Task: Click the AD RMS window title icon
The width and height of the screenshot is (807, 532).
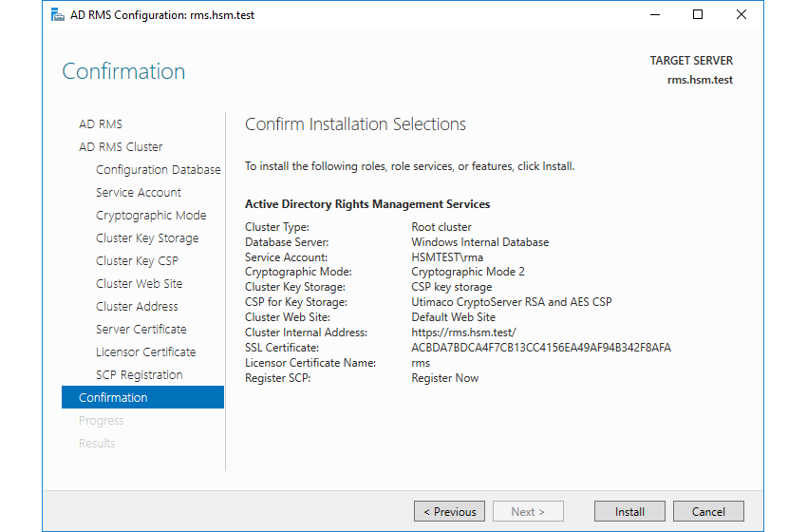Action: [58, 15]
